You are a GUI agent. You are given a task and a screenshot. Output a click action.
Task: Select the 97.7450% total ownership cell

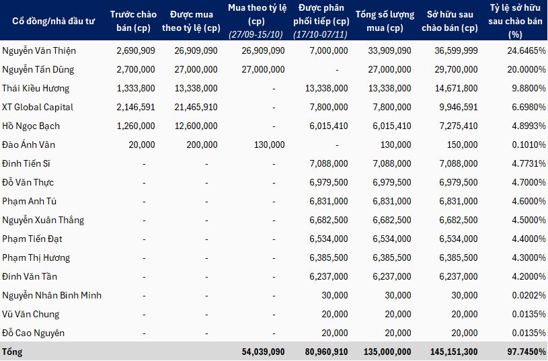point(522,352)
